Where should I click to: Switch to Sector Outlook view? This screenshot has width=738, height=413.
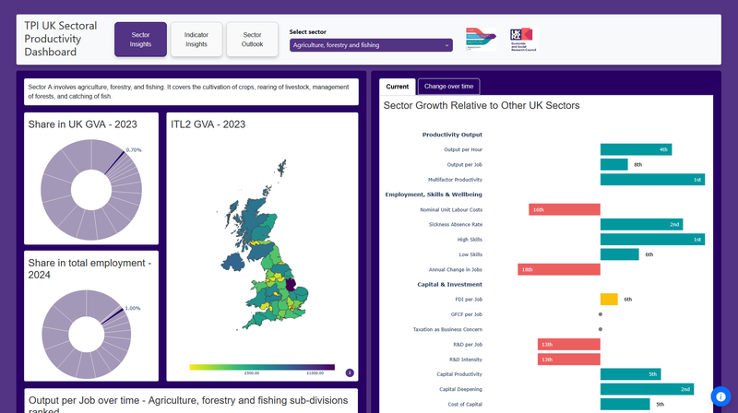[252, 40]
